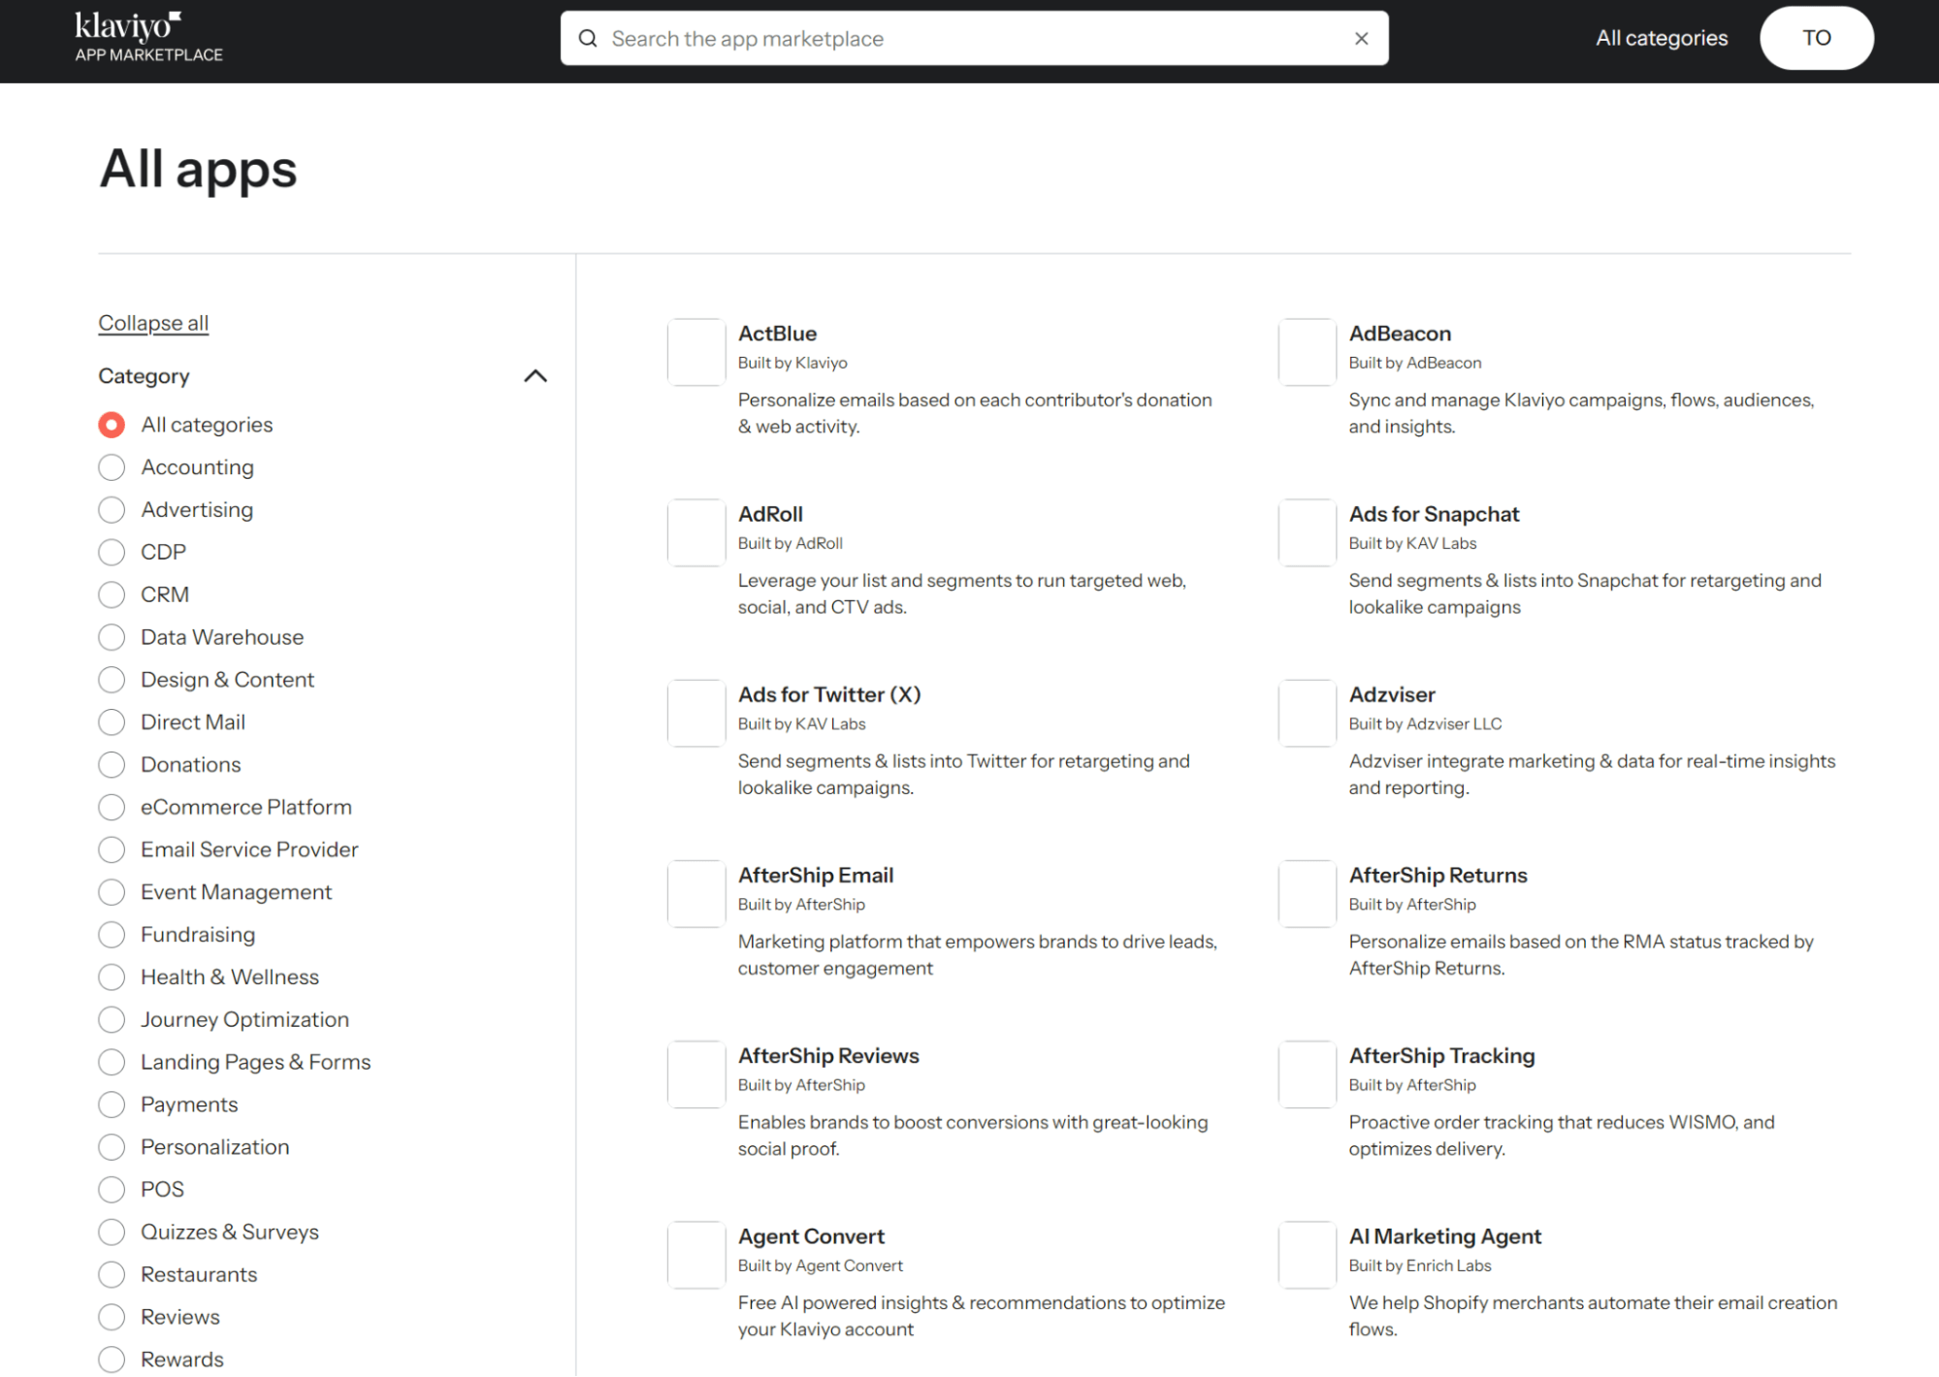Filter by Design & Content
Viewport: 1939px width, 1377px height.
pyautogui.click(x=112, y=680)
